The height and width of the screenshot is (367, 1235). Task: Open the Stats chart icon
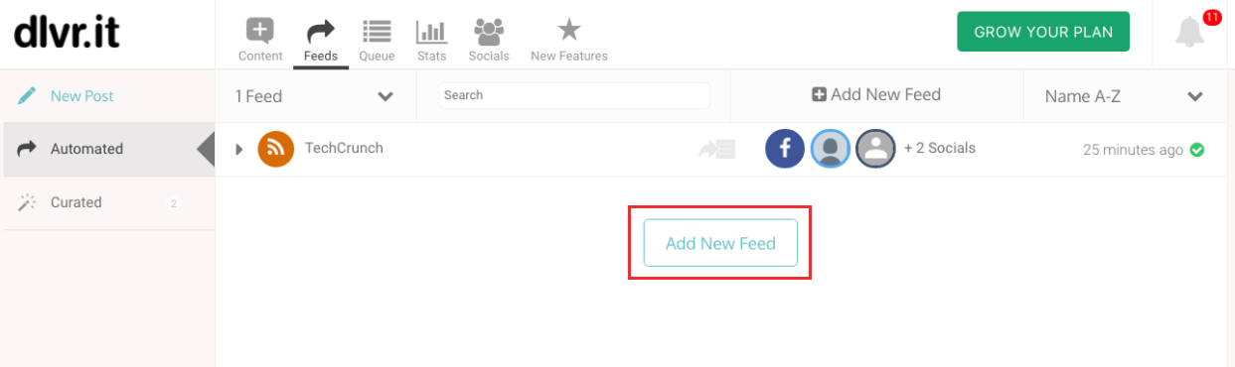click(431, 31)
